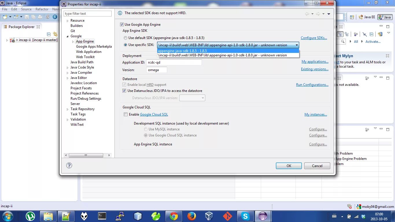Collapse all in Package Explorer
Image resolution: width=395 pixels, height=222 pixels.
(x=49, y=34)
